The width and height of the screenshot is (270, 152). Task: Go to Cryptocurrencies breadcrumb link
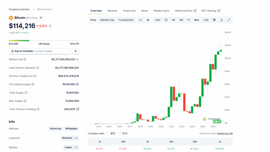(x=19, y=9)
